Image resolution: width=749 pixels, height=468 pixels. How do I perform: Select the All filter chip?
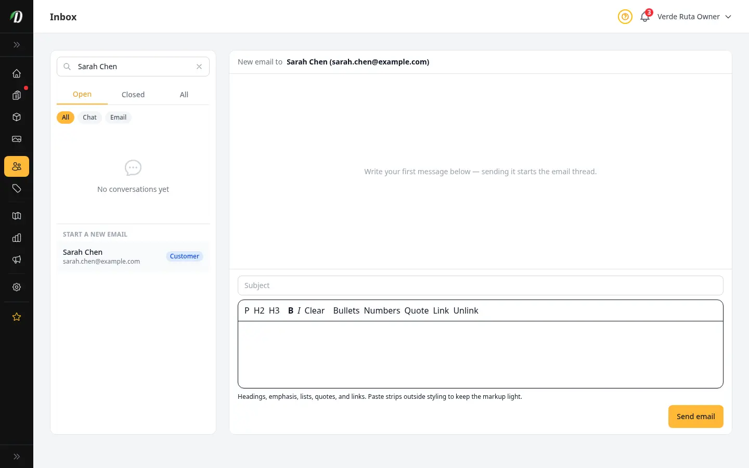[x=66, y=118]
